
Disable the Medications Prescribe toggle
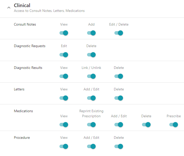(174, 125)
